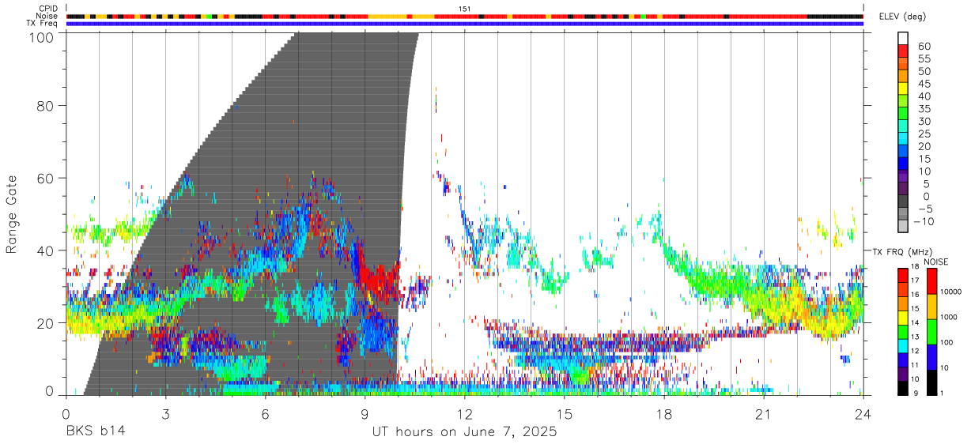The image size is (971, 448).
Task: Click the 'TX FRQ (MHz)' colorbar title
Action: coord(902,251)
